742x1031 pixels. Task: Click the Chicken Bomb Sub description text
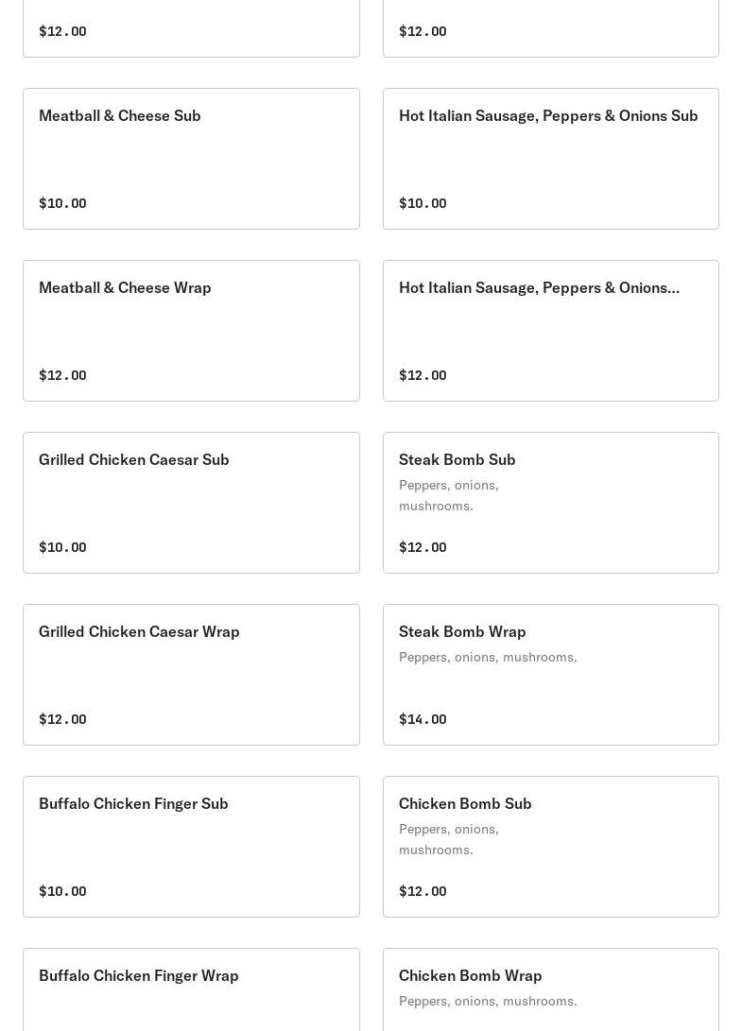coord(449,839)
